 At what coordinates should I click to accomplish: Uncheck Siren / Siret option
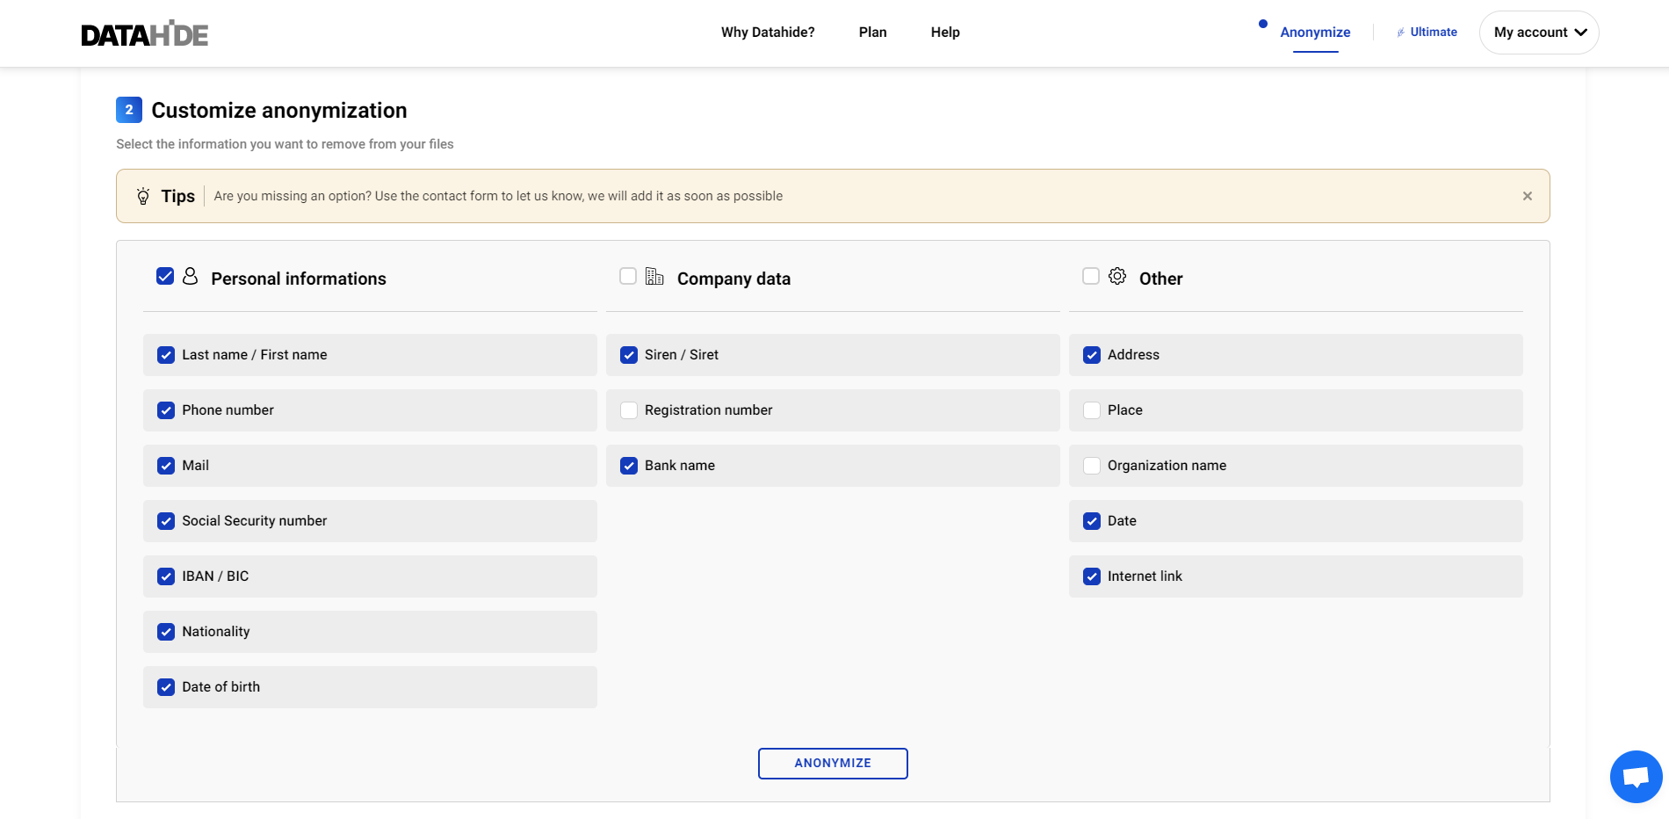click(629, 355)
